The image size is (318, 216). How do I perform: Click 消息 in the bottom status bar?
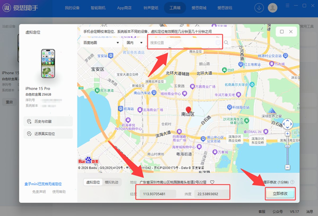coord(310,212)
